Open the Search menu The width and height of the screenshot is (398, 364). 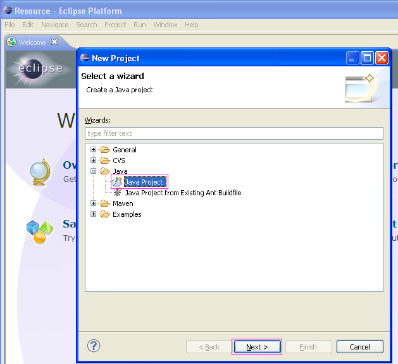[87, 25]
